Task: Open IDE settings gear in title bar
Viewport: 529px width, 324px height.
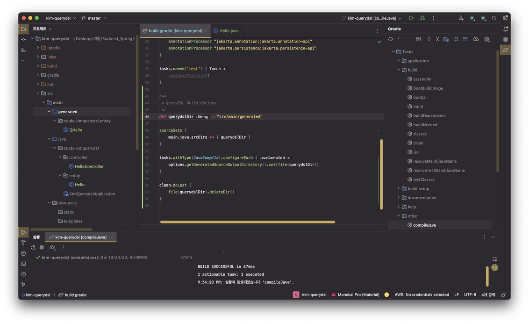Action: click(505, 18)
